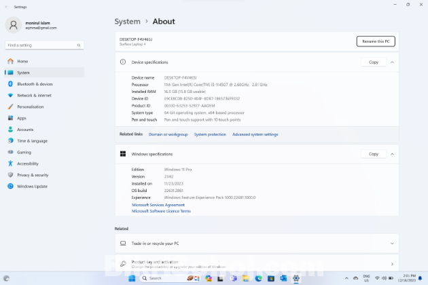Open System protection link

pos(210,134)
